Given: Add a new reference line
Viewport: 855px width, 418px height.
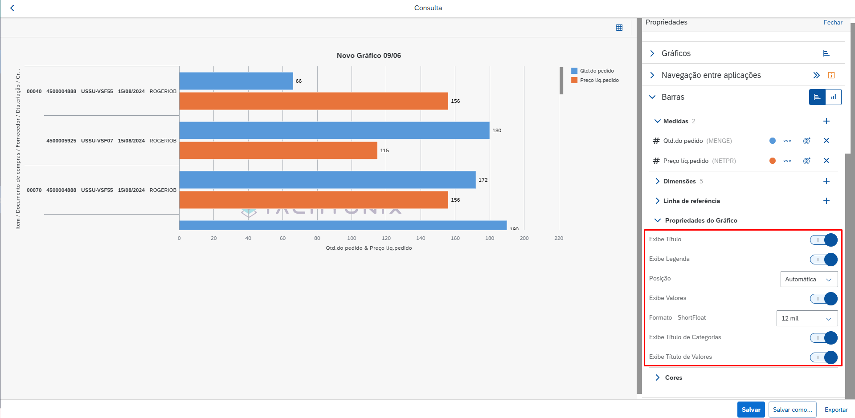Looking at the screenshot, I should 826,201.
